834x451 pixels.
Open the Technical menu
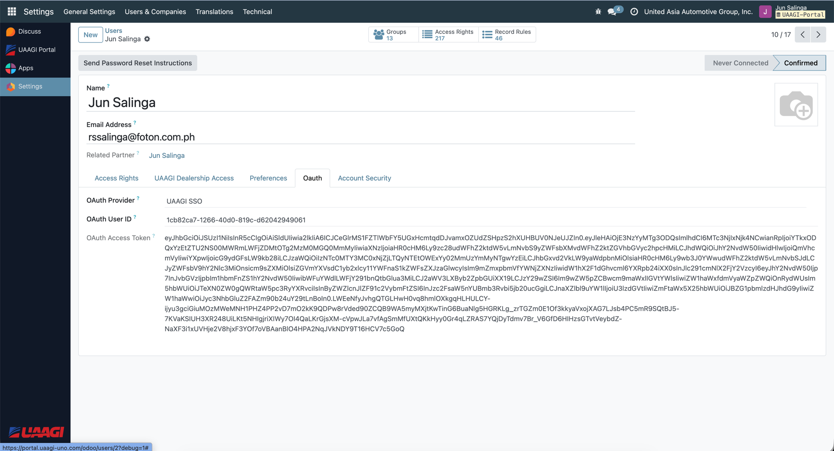click(x=257, y=12)
